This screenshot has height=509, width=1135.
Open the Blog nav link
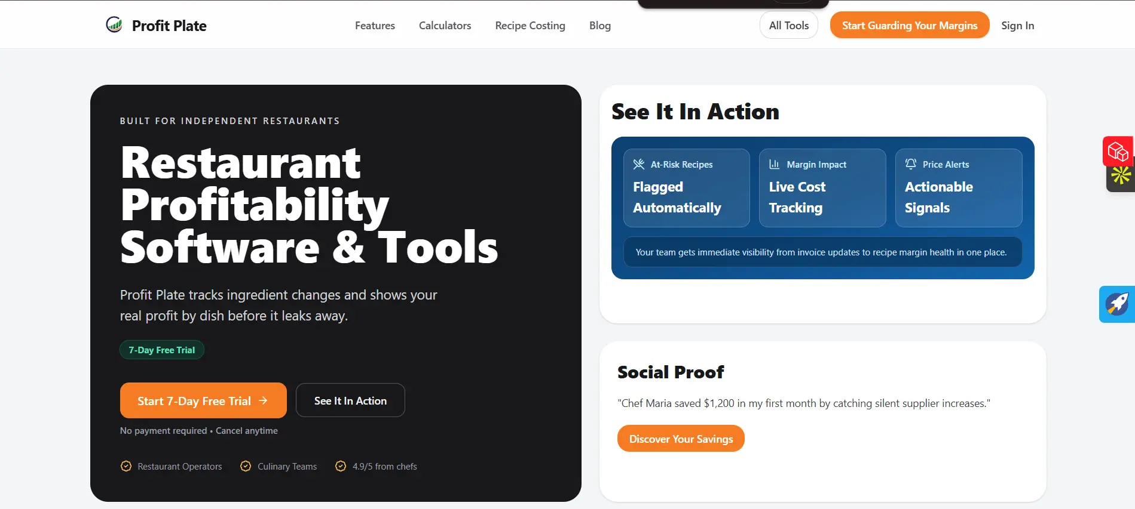[600, 26]
